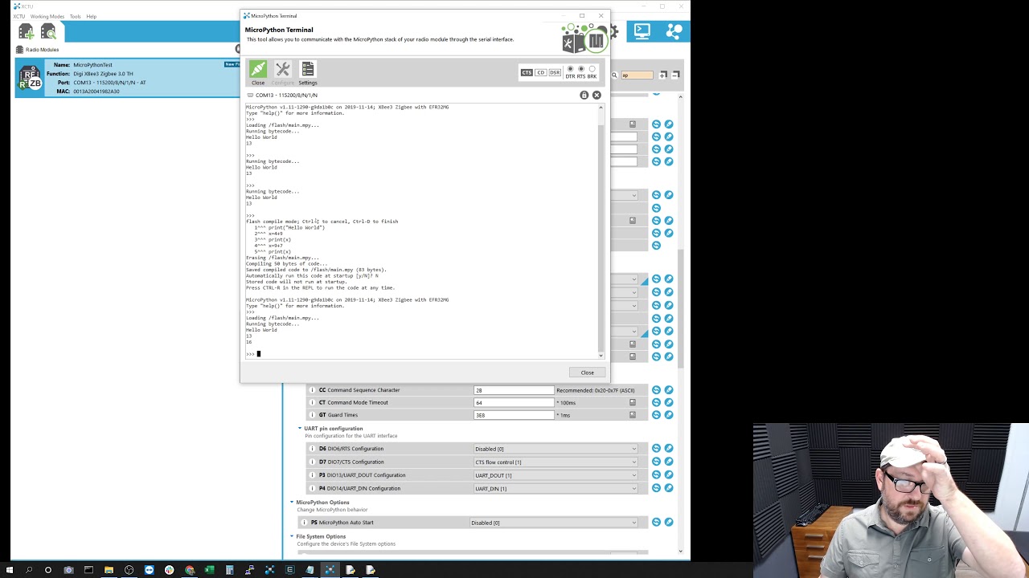Open Excel from the taskbar
The width and height of the screenshot is (1029, 578).
pos(209,570)
